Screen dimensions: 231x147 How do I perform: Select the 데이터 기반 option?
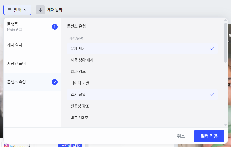[142, 83]
